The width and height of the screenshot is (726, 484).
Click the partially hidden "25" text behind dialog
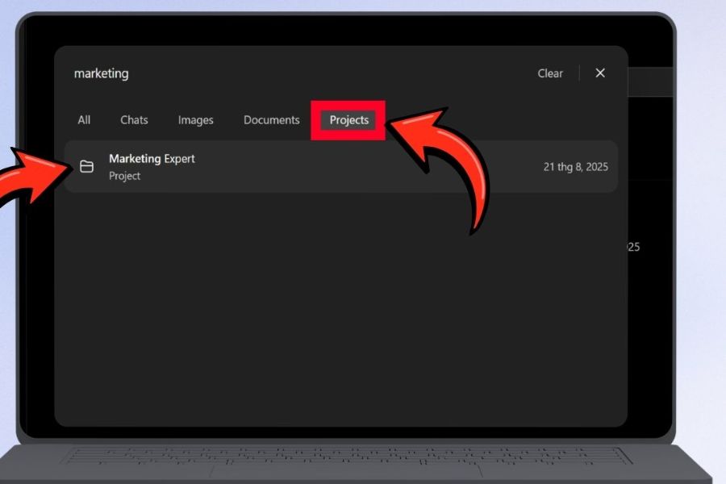tap(633, 247)
